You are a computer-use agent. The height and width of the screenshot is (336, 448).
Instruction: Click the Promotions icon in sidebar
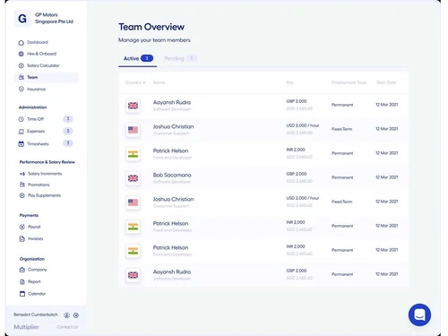coord(22,185)
